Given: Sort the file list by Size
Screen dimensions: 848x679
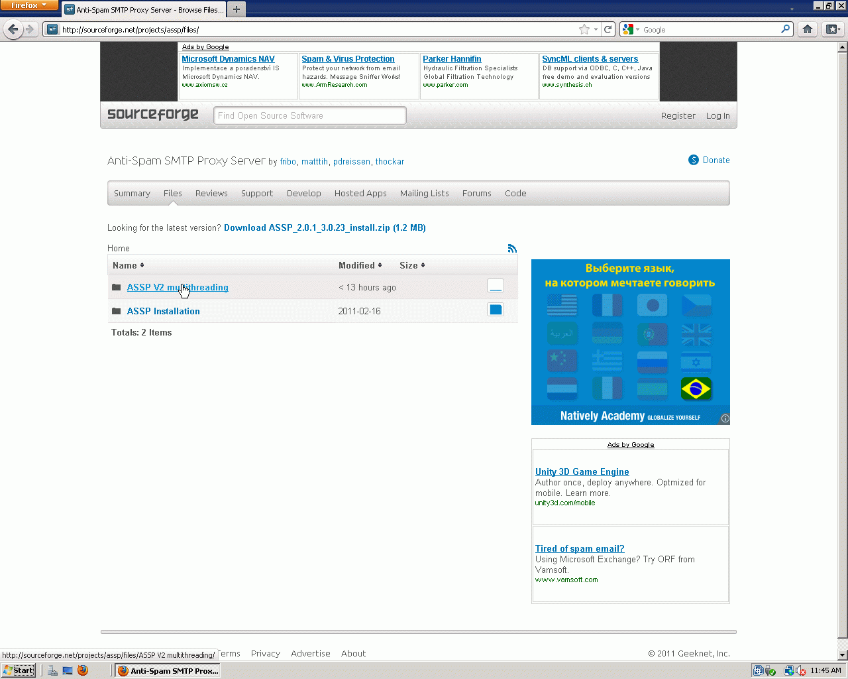Looking at the screenshot, I should tap(412, 265).
